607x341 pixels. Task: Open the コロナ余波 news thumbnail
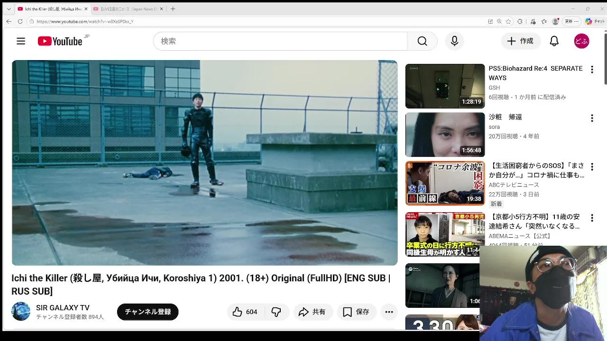(x=445, y=183)
